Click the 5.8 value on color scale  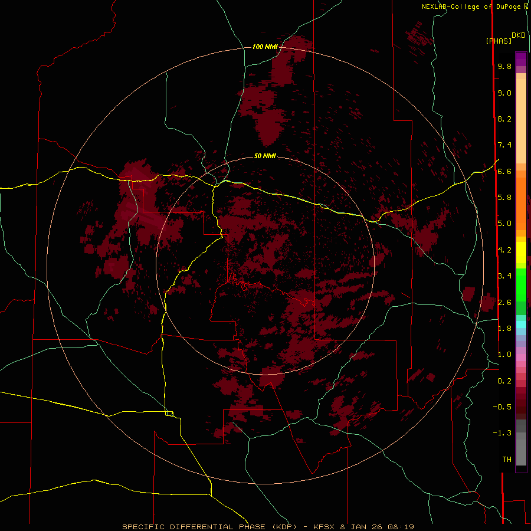[x=504, y=198]
